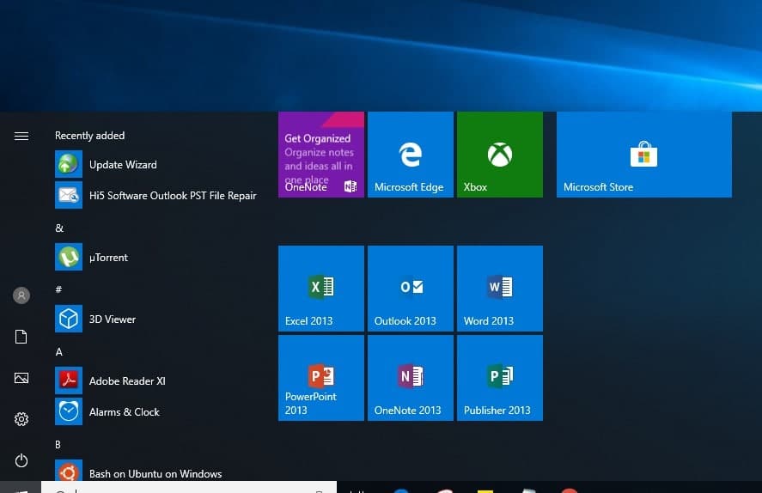Launch the Word 2013 tile
Screen dimensions: 762x493
click(500, 289)
